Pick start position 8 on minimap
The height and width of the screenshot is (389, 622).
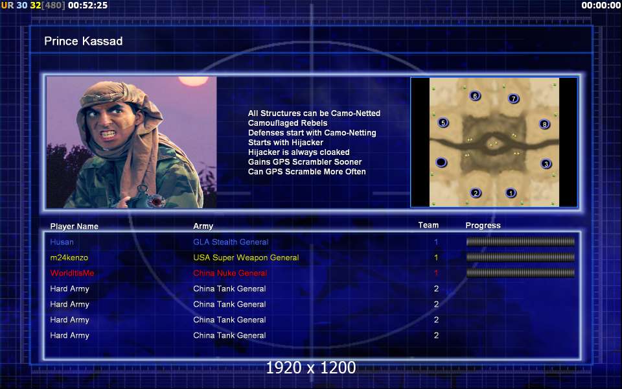coord(545,124)
